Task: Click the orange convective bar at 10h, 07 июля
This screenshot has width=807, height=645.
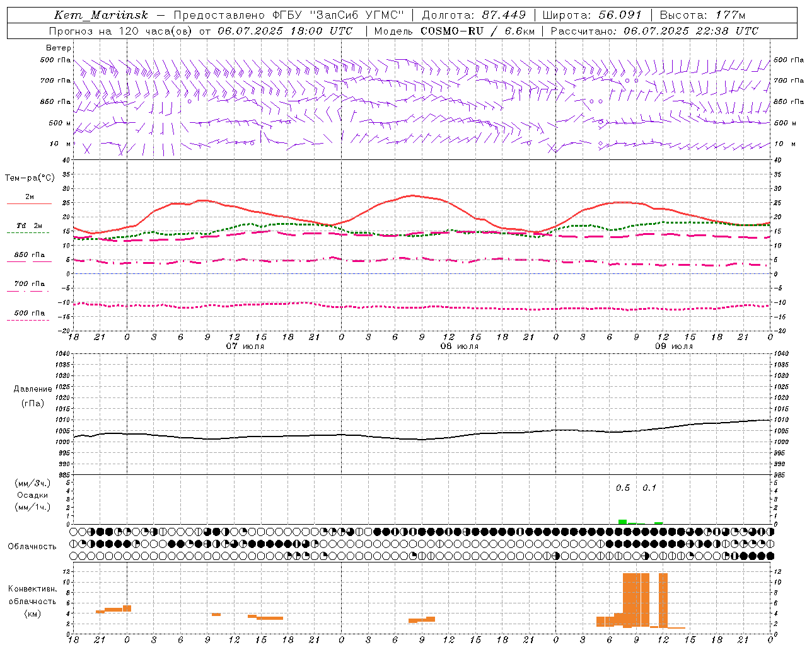Action: pos(216,614)
